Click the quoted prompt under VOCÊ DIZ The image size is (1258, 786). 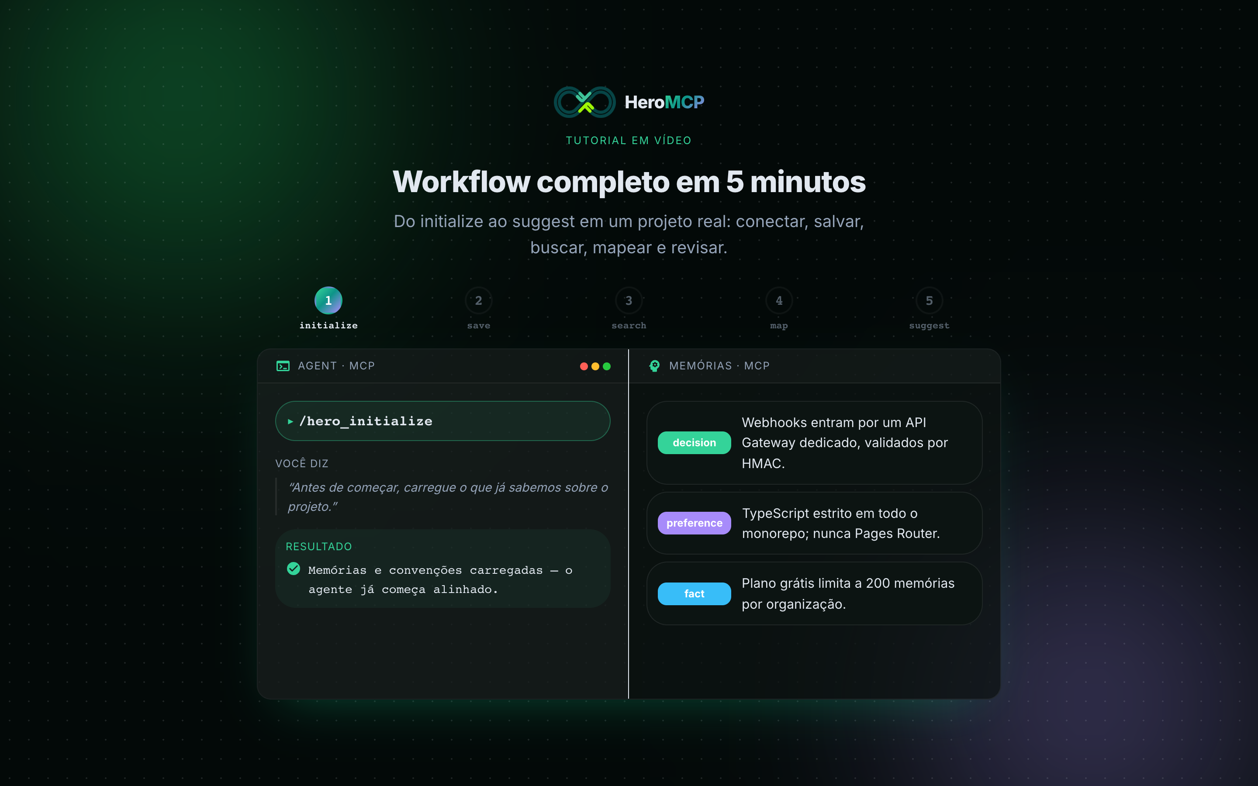pos(448,497)
